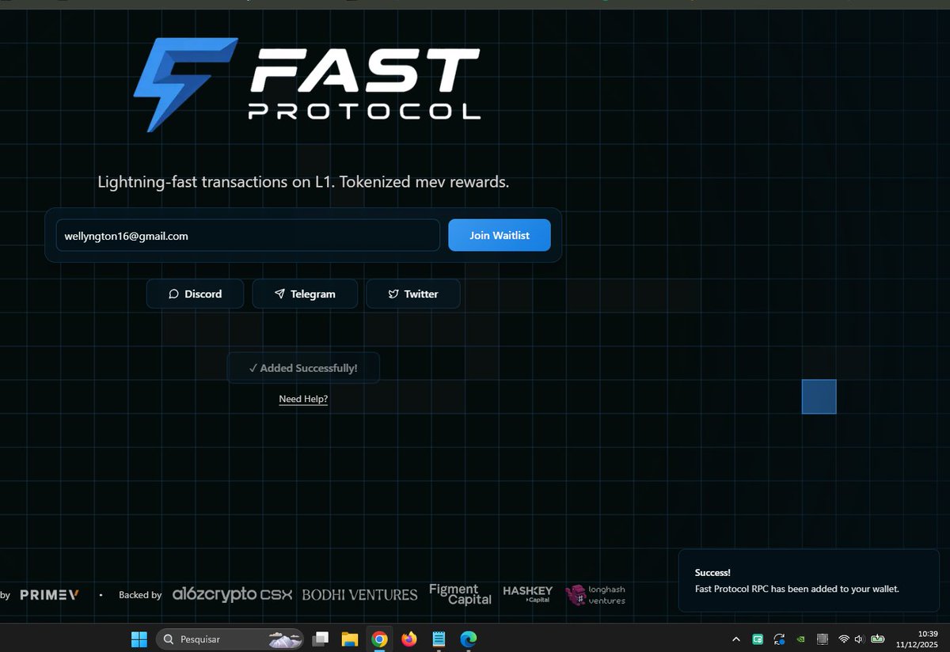Click the Join Waitlist button

(x=499, y=235)
